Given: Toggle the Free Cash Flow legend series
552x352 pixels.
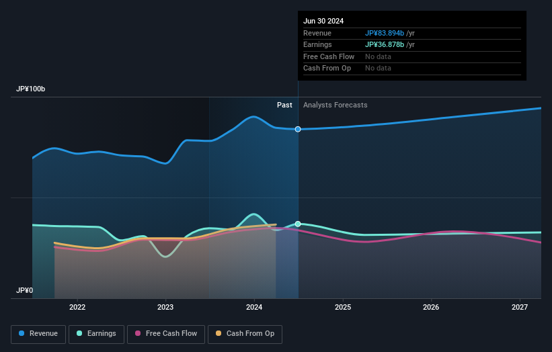Looking at the screenshot, I should (166, 334).
